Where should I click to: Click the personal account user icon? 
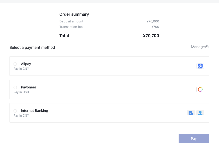200,113
